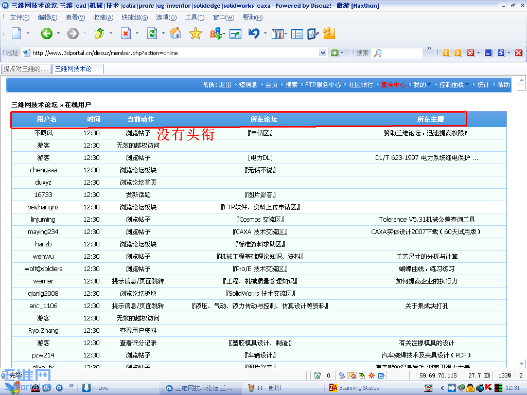Open the Up folder dropdown arrow
Viewport: 527px width, 395px height.
(111, 33)
